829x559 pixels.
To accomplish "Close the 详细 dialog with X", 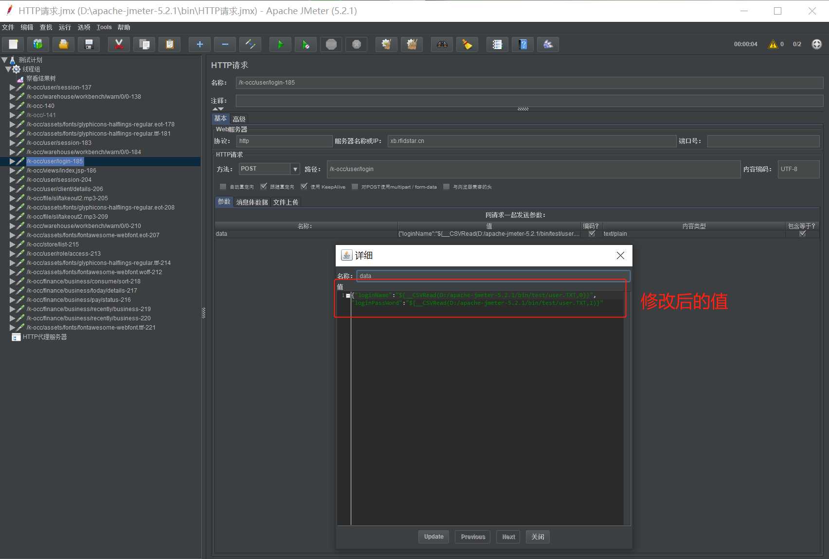I will [620, 256].
